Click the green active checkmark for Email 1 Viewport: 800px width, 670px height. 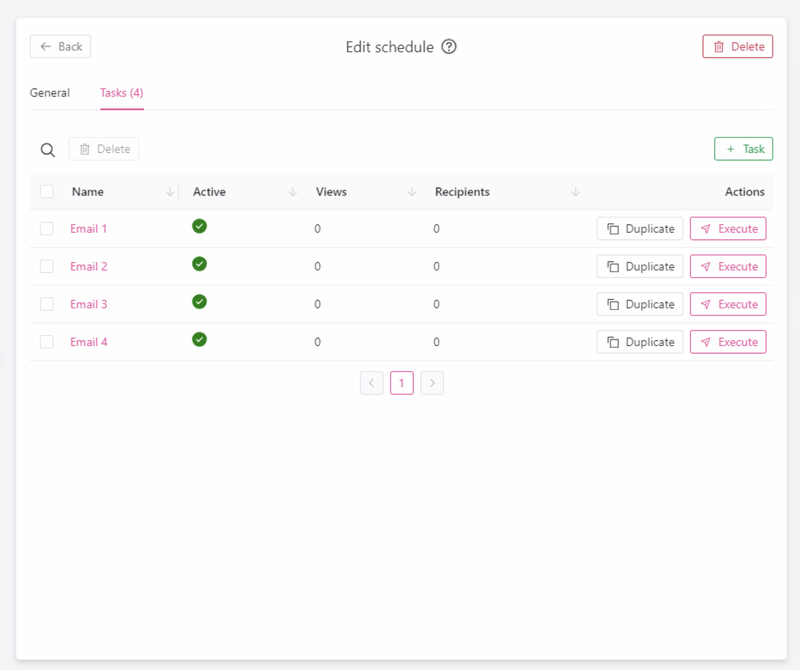point(199,227)
